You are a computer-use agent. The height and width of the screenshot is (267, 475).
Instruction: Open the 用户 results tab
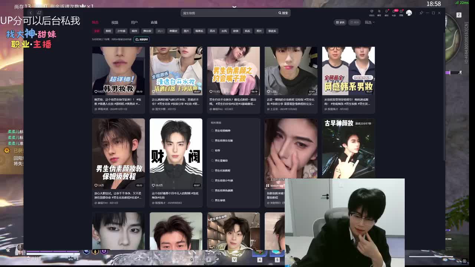pyautogui.click(x=134, y=22)
